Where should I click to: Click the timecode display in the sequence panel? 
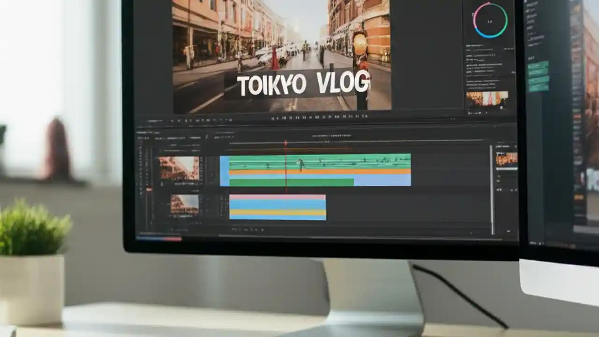click(x=143, y=138)
